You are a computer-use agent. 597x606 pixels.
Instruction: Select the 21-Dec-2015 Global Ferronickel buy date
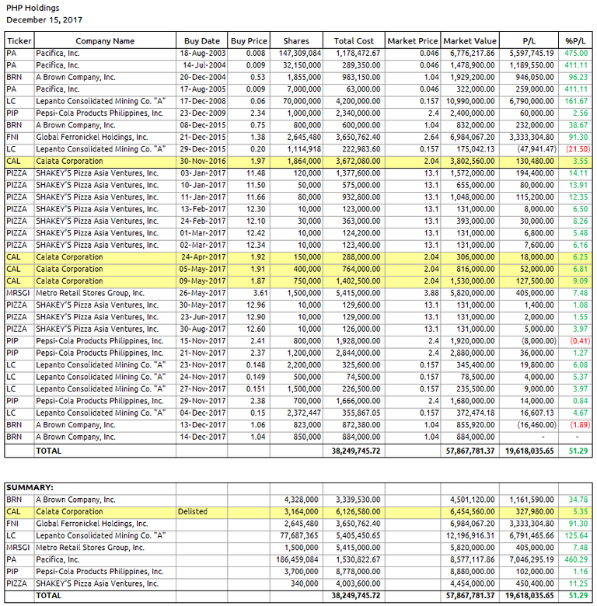202,138
